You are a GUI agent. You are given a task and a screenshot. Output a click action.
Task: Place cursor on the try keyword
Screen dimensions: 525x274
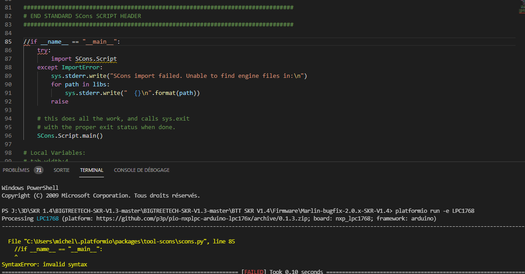coord(42,50)
